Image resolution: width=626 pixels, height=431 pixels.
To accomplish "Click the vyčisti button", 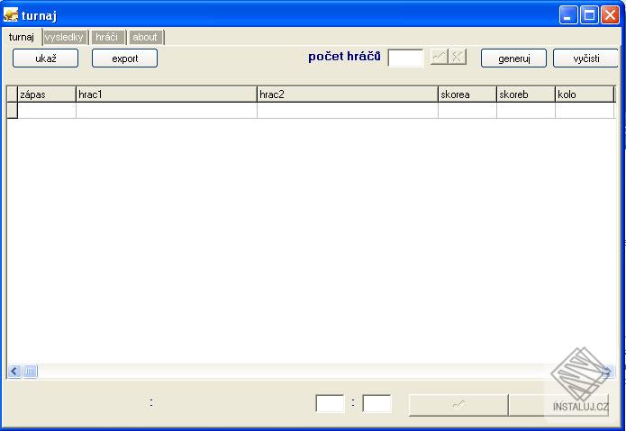I will (585, 58).
